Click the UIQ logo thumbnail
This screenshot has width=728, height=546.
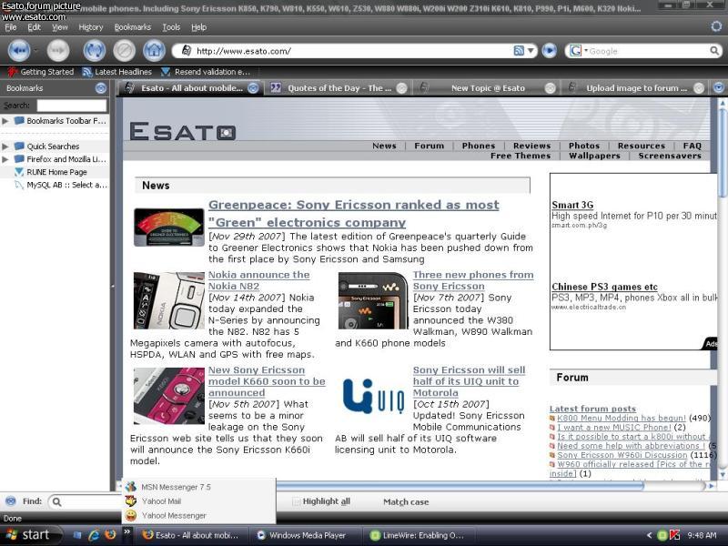click(x=374, y=396)
